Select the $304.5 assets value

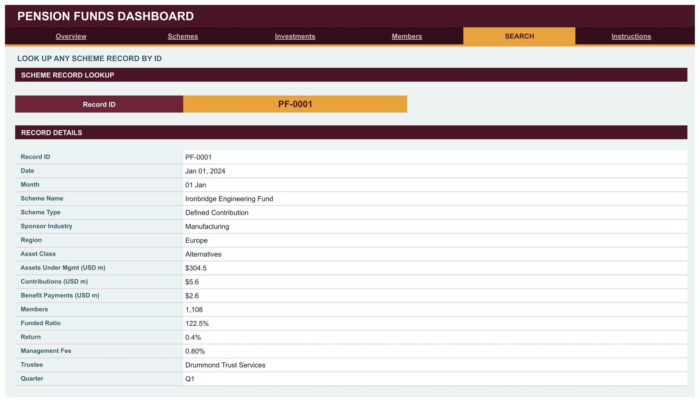[196, 268]
